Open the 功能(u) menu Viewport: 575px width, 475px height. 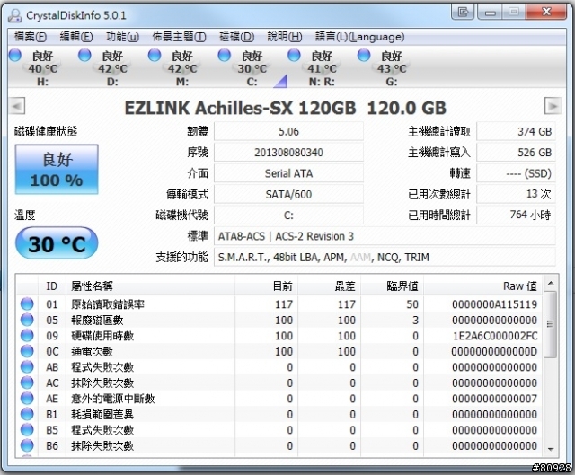coord(122,37)
